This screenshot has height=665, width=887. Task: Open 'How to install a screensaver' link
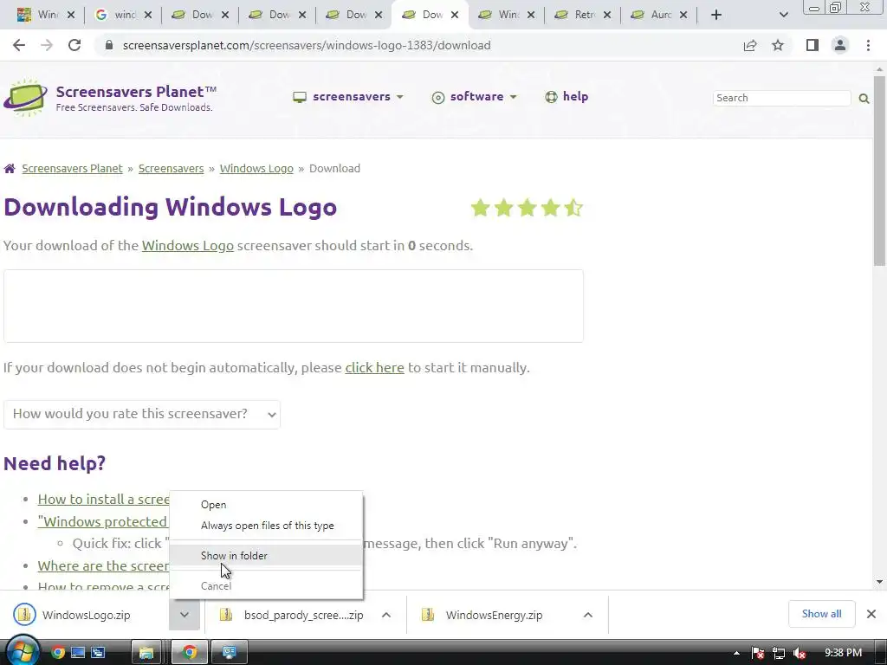point(104,500)
